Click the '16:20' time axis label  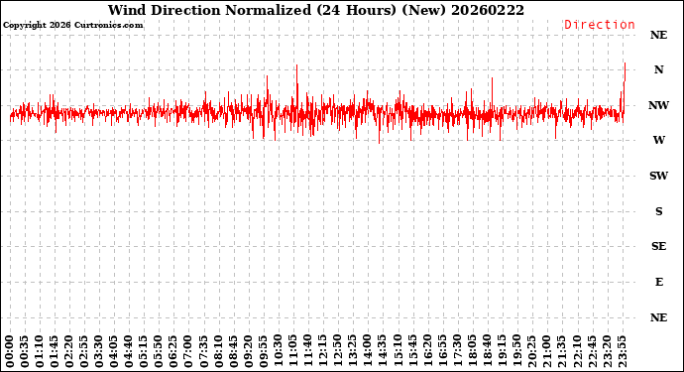click(427, 351)
